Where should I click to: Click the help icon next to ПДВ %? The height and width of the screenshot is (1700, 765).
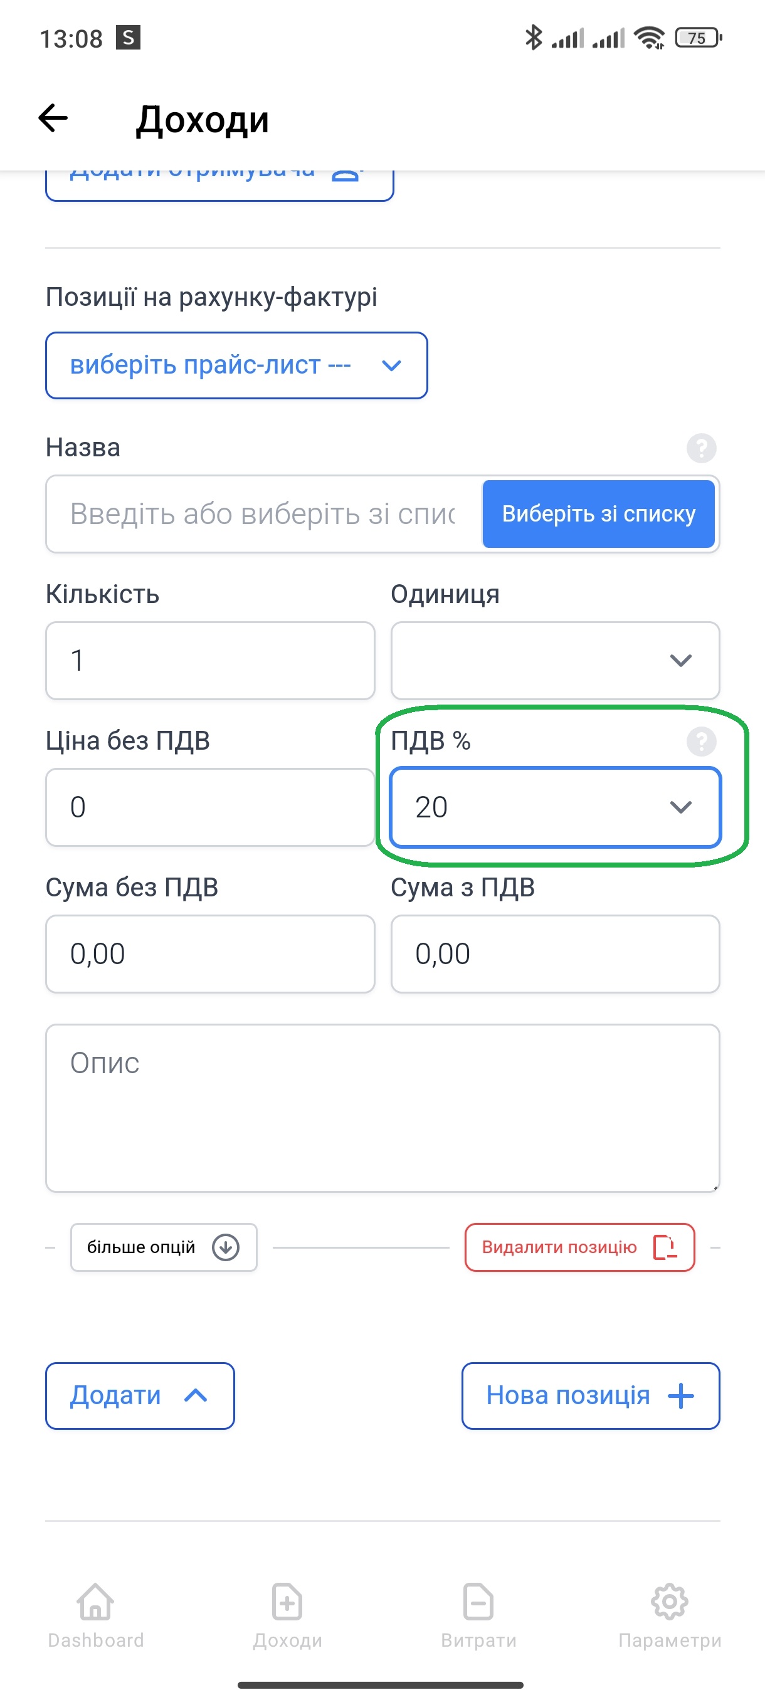[701, 741]
